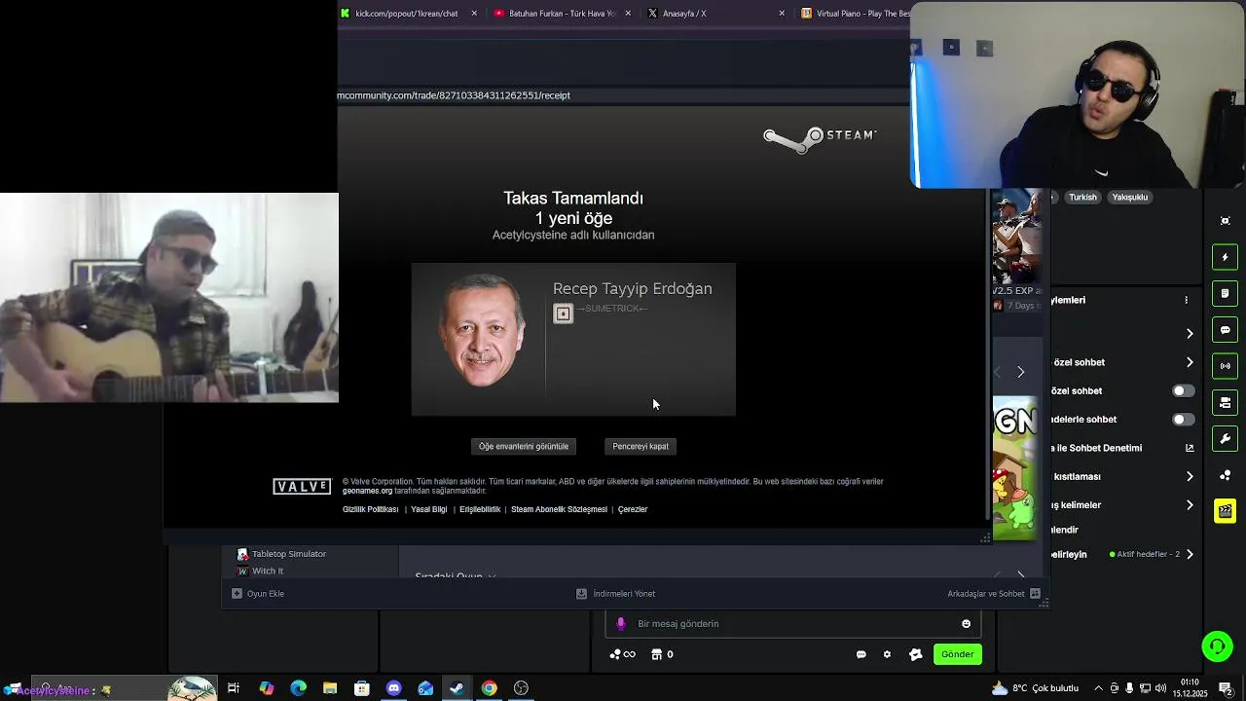Open the geonames.org link

367,491
